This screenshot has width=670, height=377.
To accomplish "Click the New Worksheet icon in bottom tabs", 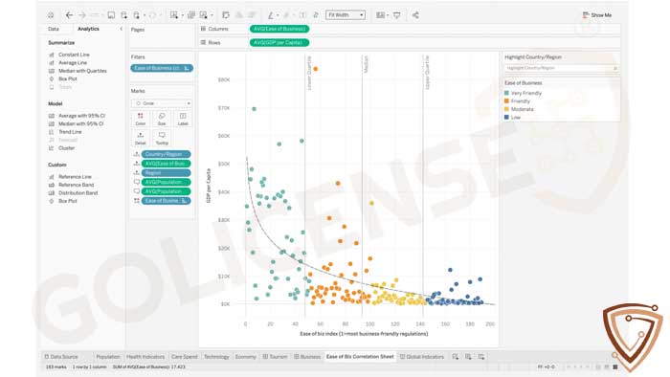I will [456, 357].
